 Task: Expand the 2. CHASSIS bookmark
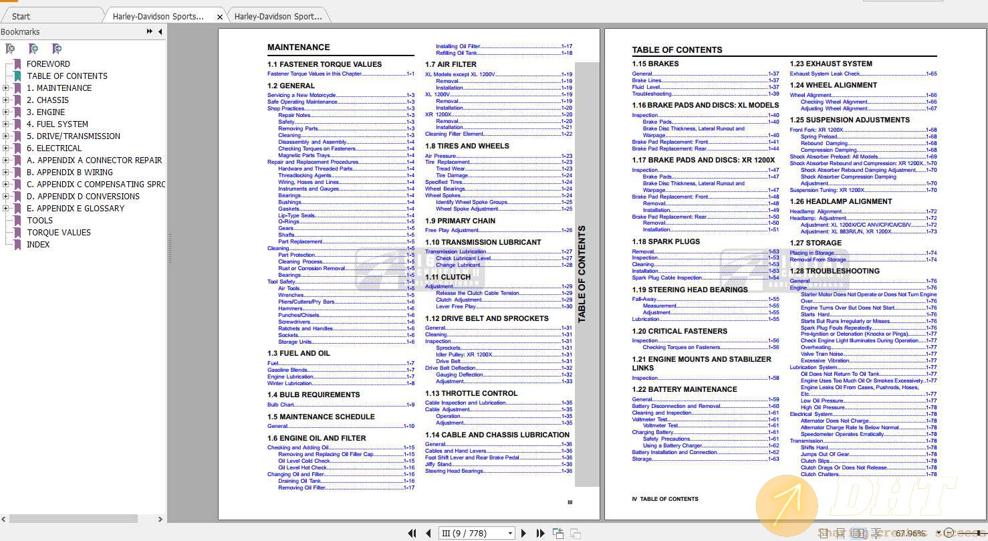6,100
